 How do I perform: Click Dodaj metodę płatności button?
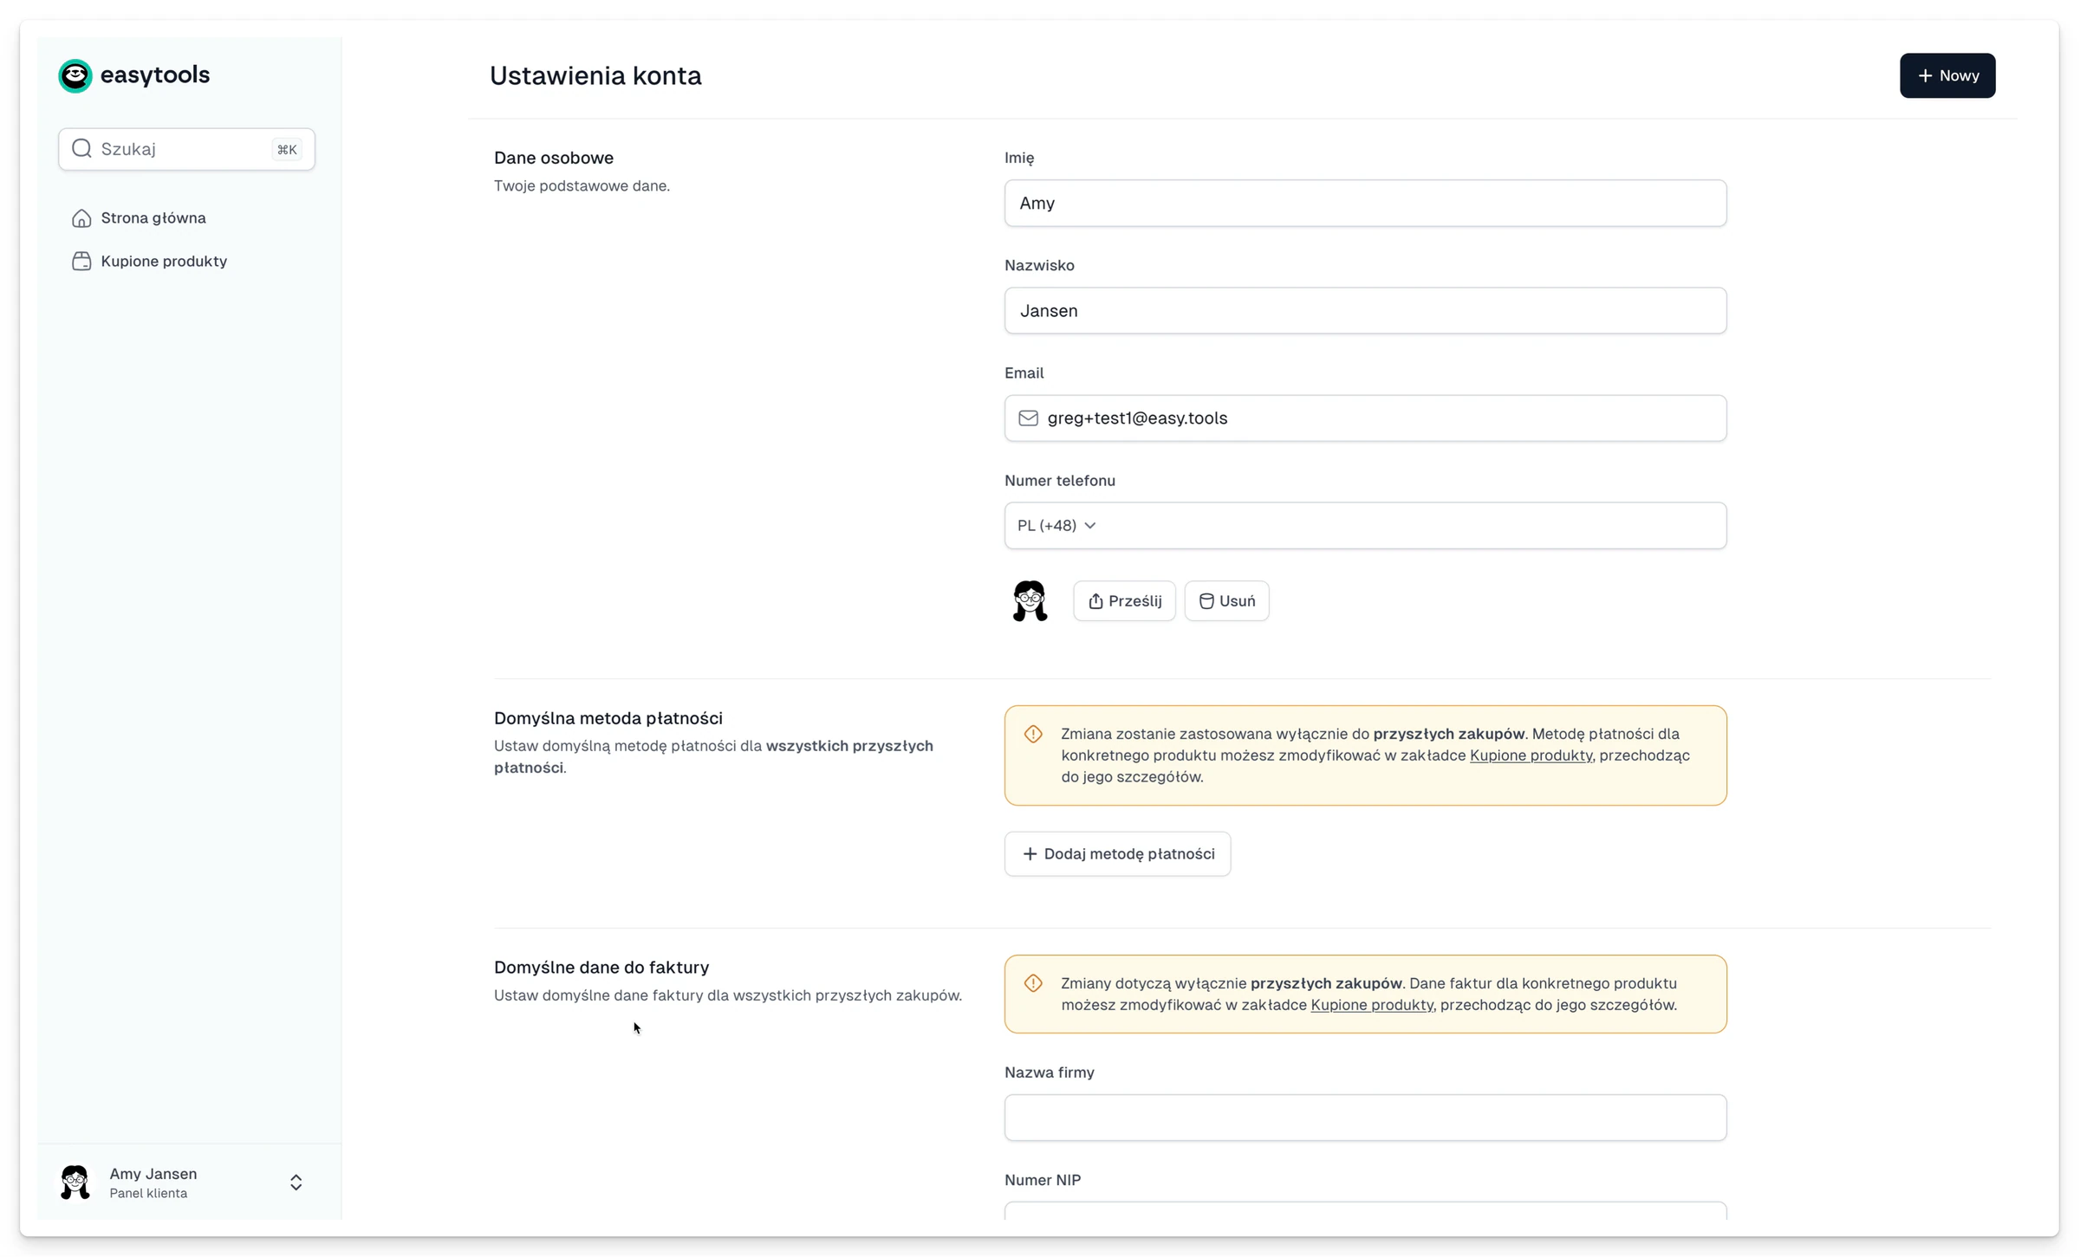[x=1117, y=854]
